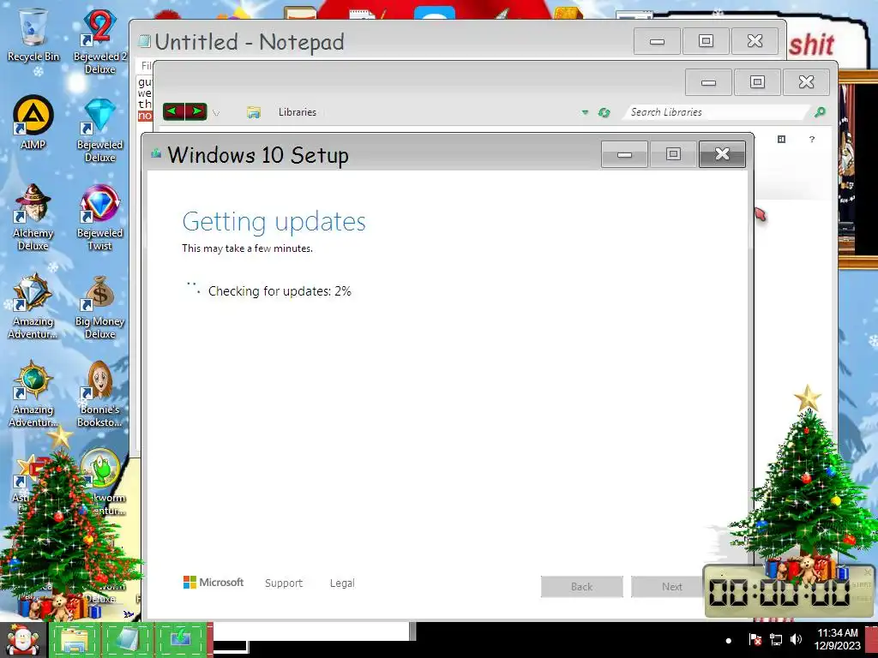878x658 pixels.
Task: Open the network tray icon
Action: point(775,639)
